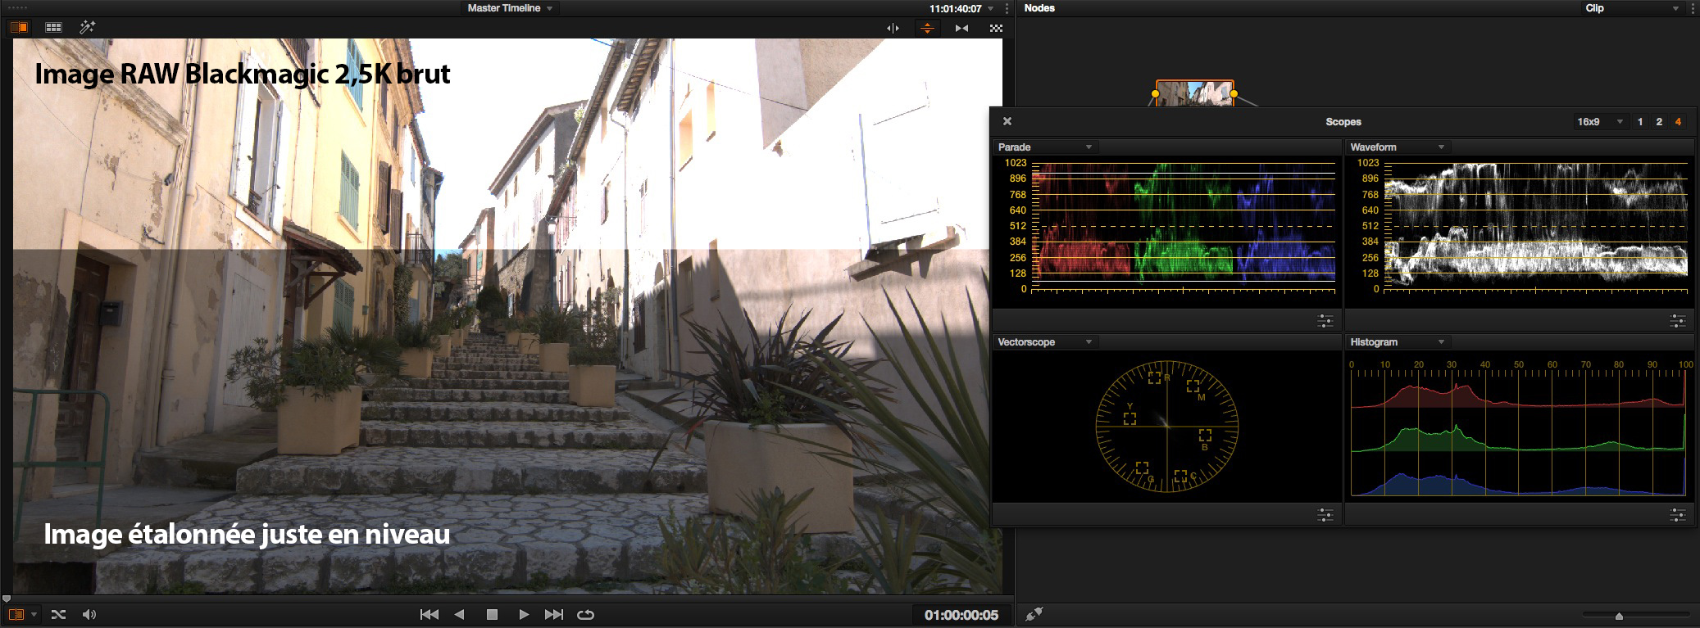The width and height of the screenshot is (1700, 628).
Task: Click the shuffle icon below the viewer
Action: [x=58, y=614]
